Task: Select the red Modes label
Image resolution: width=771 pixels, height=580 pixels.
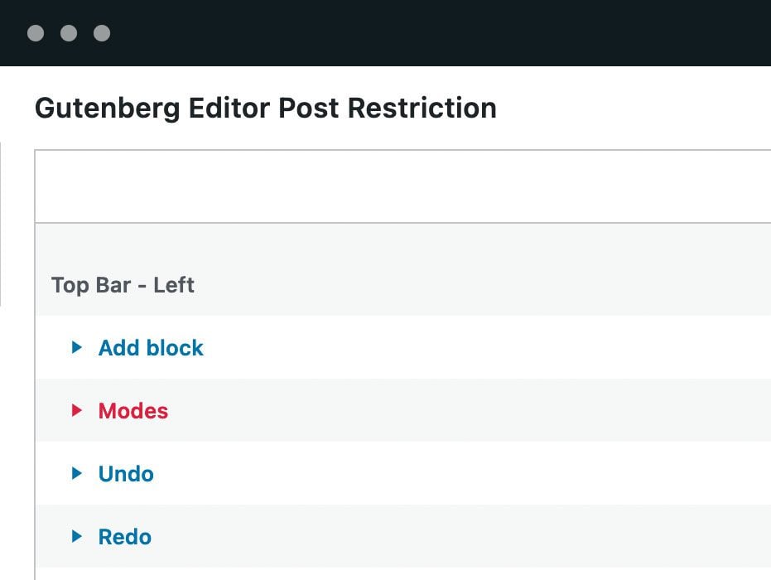Action: [133, 411]
